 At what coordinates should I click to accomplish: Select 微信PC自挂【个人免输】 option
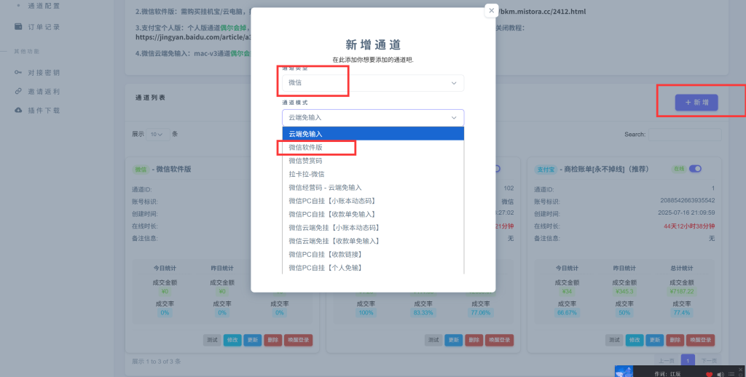click(x=373, y=268)
